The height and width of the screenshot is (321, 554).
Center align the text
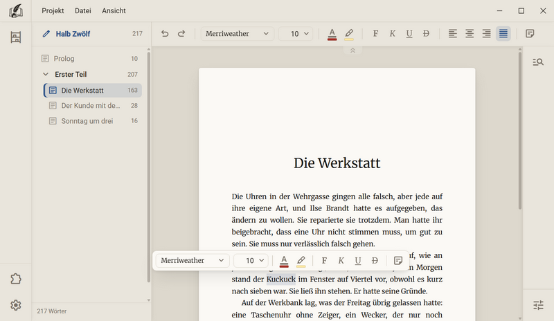(x=470, y=33)
